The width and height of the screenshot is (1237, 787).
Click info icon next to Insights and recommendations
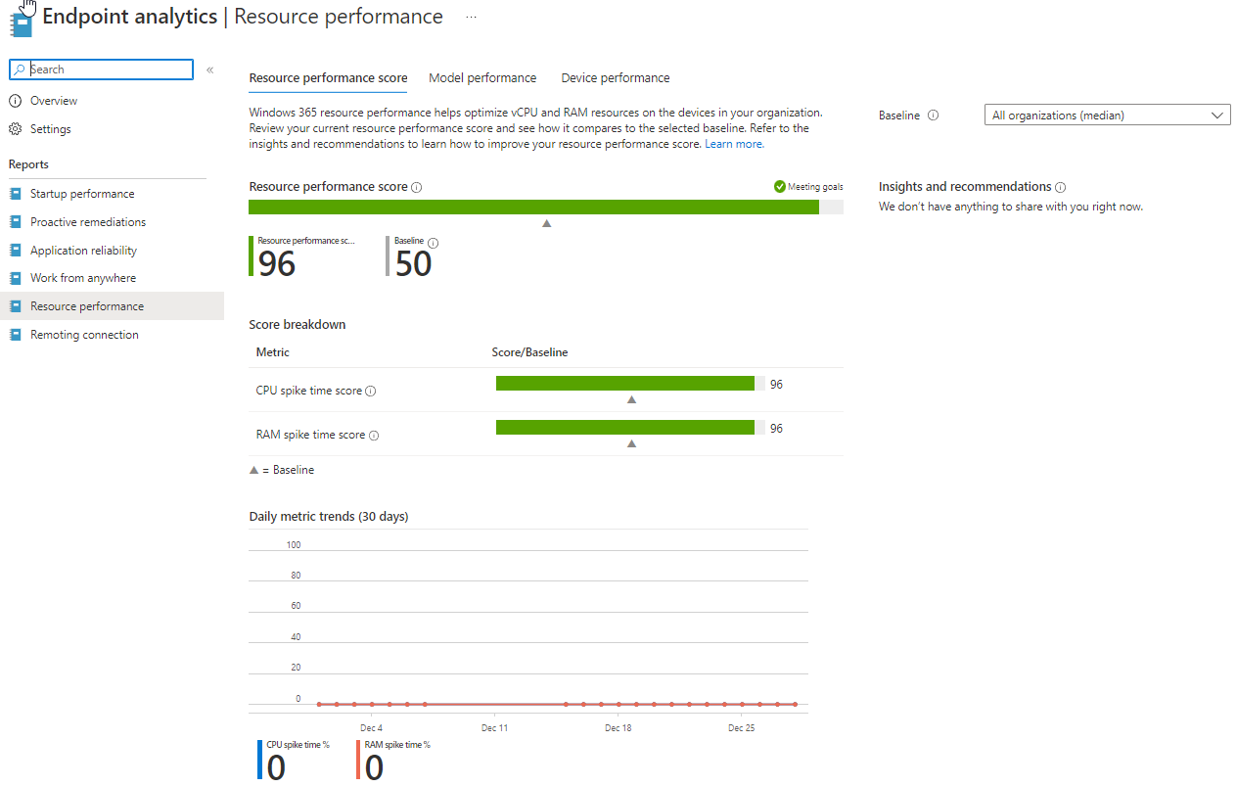tap(1061, 187)
